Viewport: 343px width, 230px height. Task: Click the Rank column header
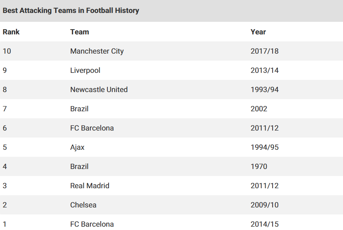[11, 32]
